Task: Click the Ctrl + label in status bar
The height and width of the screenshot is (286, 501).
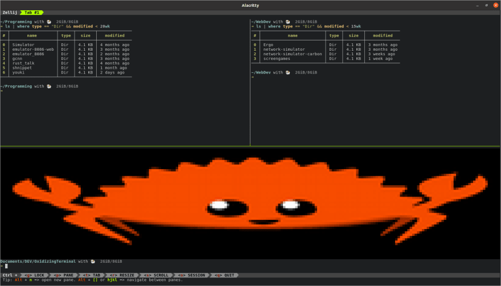Action: point(10,275)
